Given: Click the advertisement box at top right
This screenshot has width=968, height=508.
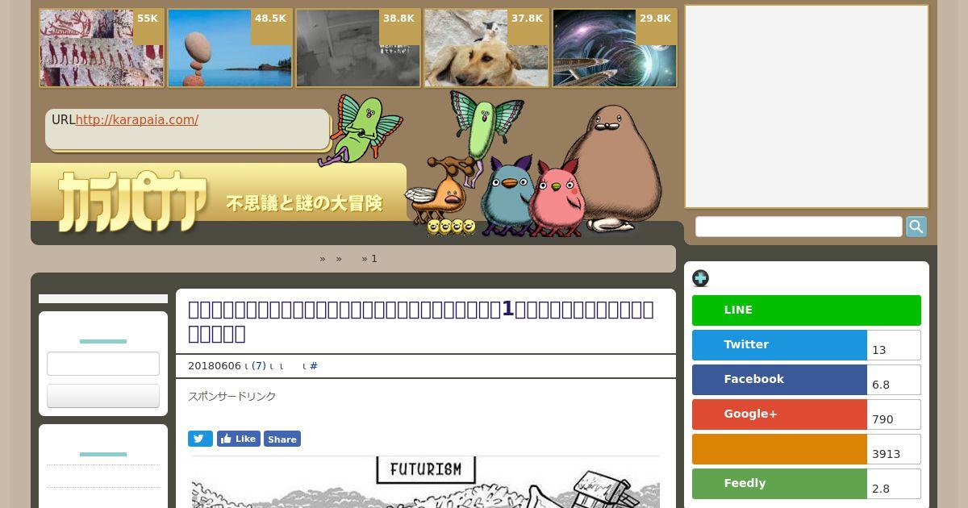Looking at the screenshot, I should tap(807, 106).
